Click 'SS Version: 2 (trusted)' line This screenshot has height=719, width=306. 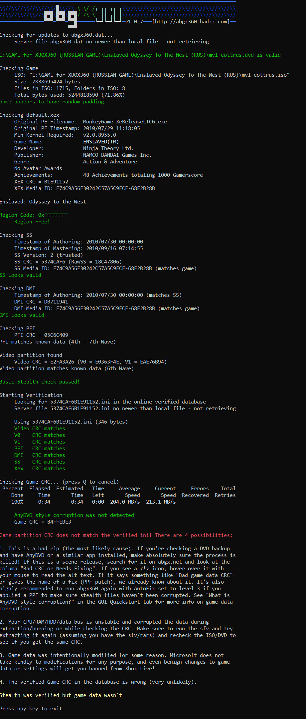tap(49, 255)
